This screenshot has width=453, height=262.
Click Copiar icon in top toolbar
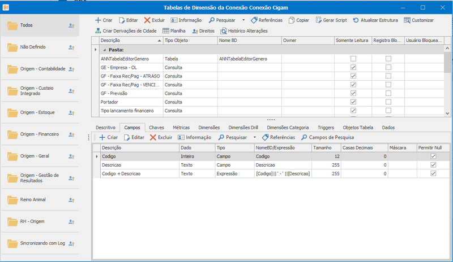point(292,20)
